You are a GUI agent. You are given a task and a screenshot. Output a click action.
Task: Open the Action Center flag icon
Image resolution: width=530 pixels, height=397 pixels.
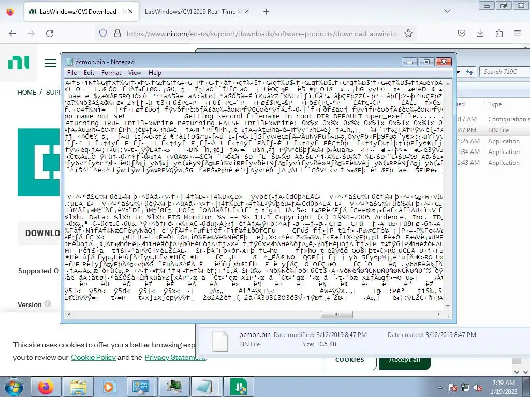[453, 387]
